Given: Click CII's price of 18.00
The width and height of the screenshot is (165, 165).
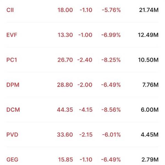Looking at the screenshot, I should [x=65, y=10].
